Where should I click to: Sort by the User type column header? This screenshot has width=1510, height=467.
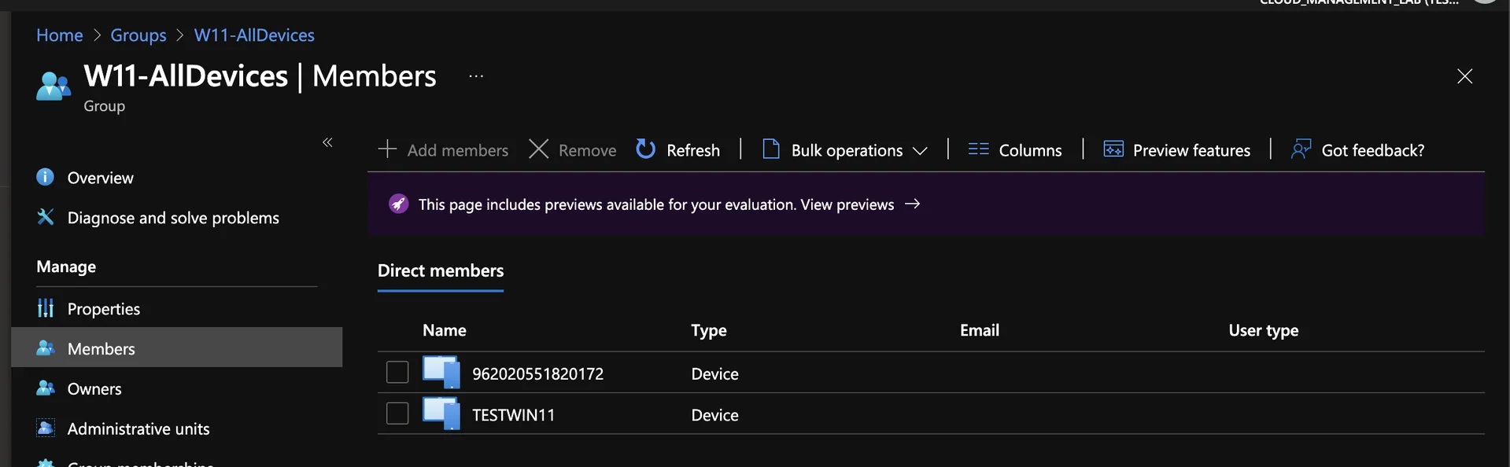1264,330
